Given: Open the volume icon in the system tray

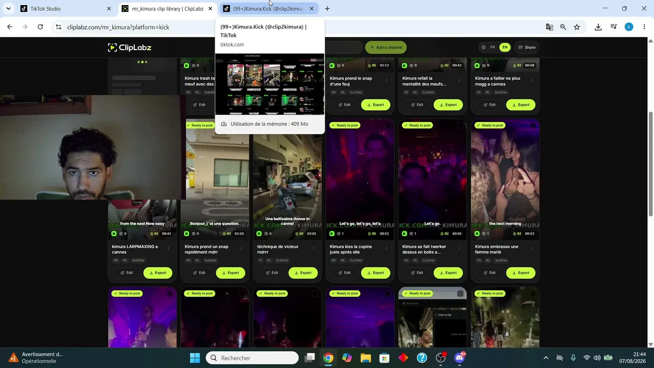Looking at the screenshot, I should tap(597, 358).
